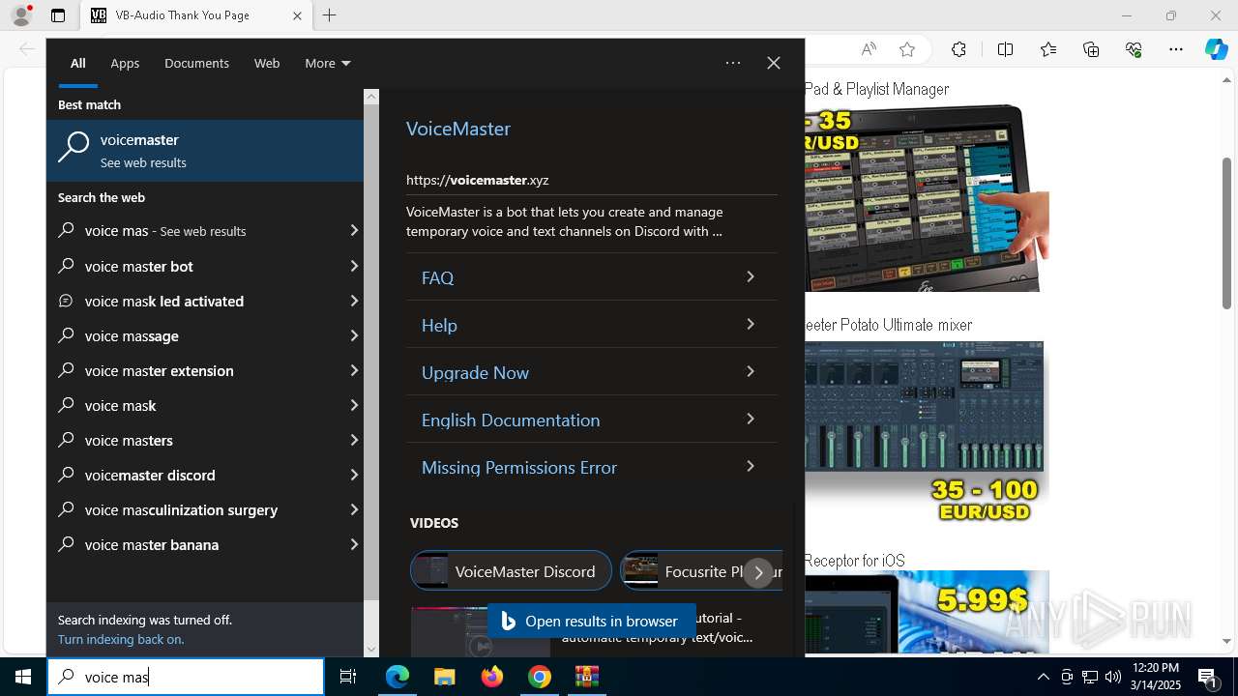Select the VoiceMaster Discord video chip
1238x696 pixels.
(511, 571)
